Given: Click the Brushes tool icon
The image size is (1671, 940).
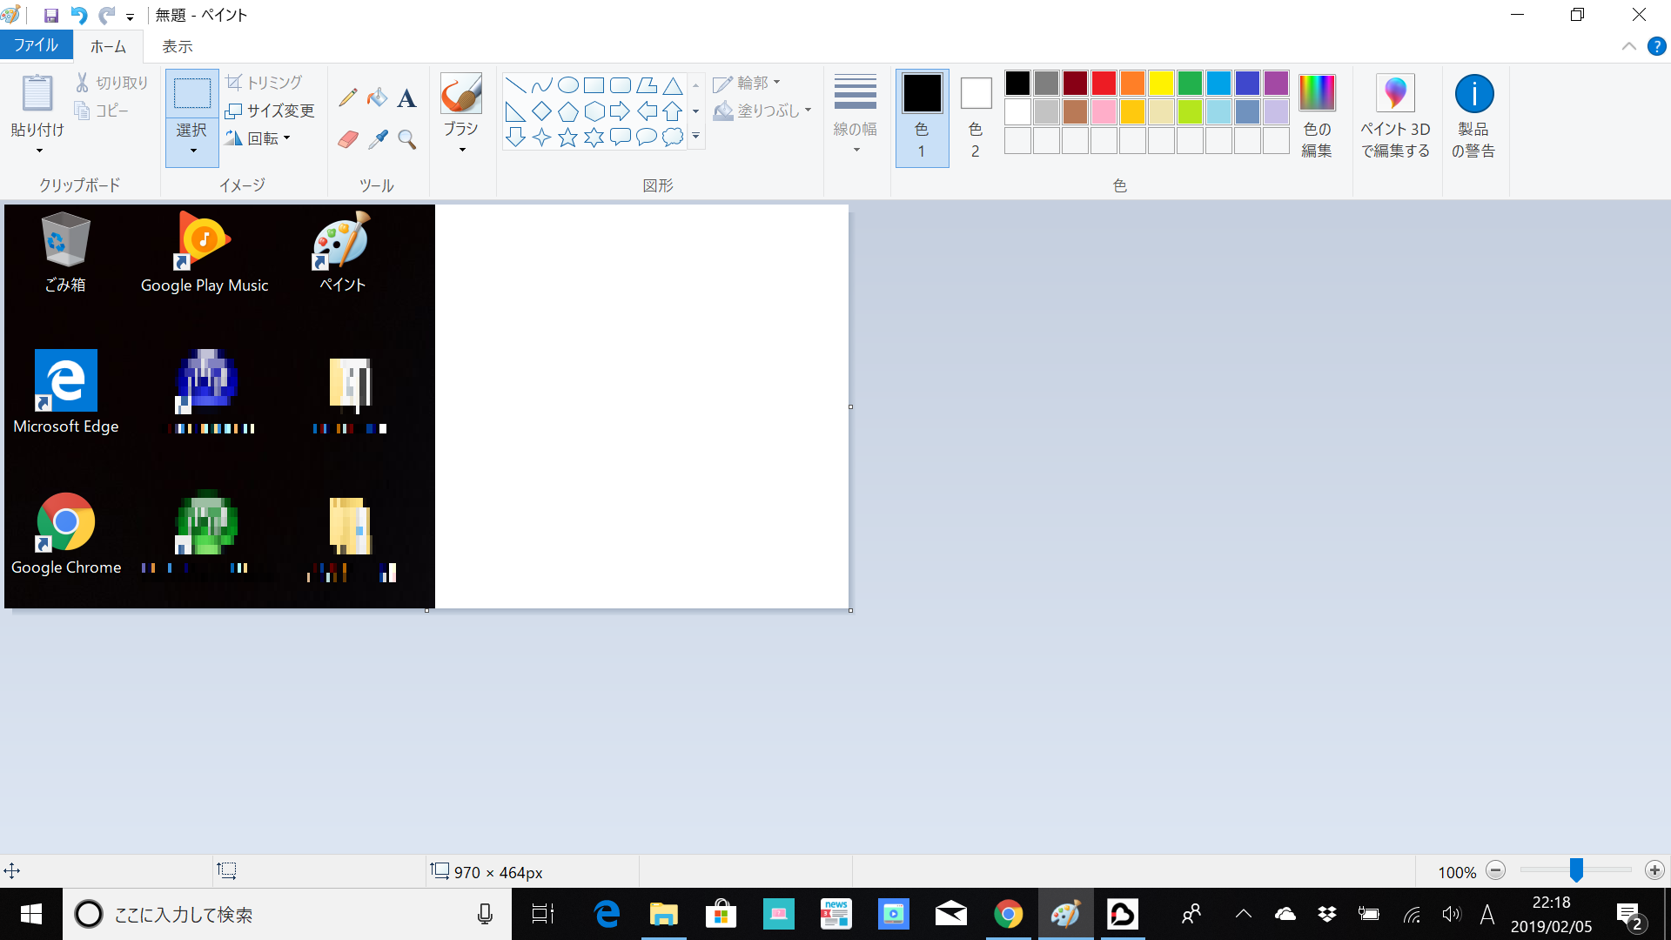Looking at the screenshot, I should (461, 94).
